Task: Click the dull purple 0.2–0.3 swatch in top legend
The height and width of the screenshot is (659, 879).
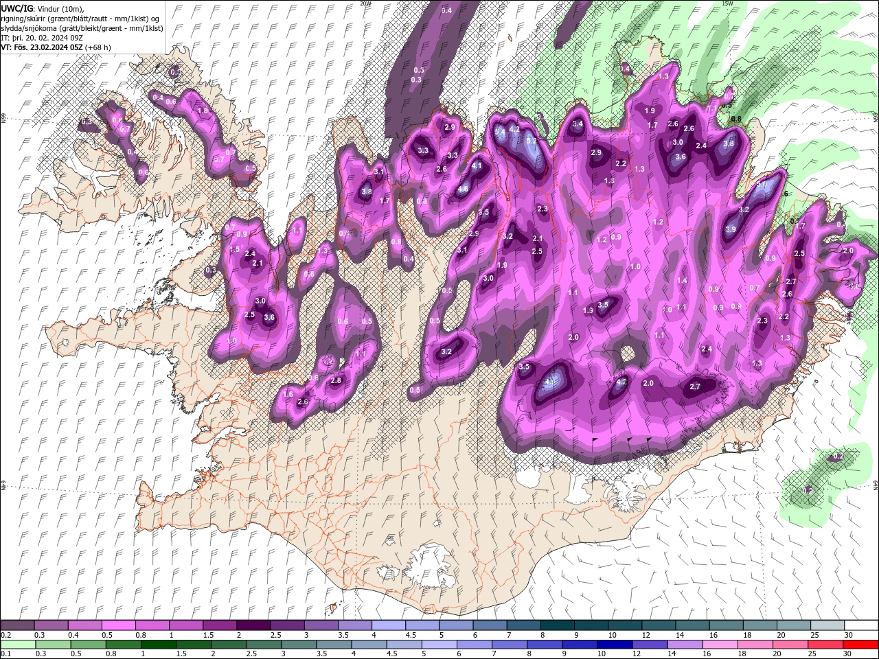Action: coord(17,625)
